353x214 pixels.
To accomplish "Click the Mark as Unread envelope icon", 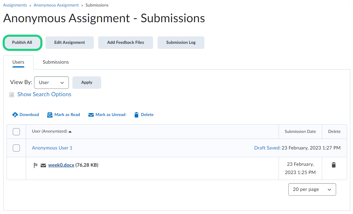I will [x=91, y=115].
